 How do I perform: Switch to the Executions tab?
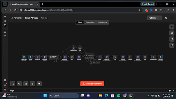coord(90,22)
